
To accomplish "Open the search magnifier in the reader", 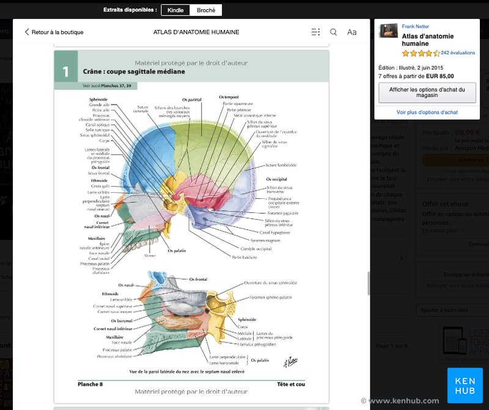I will tap(333, 32).
